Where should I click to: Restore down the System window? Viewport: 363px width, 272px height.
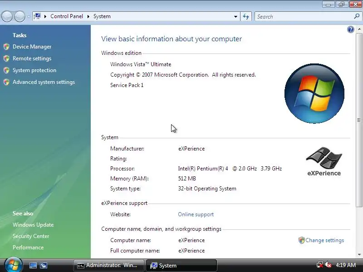[342, 4]
